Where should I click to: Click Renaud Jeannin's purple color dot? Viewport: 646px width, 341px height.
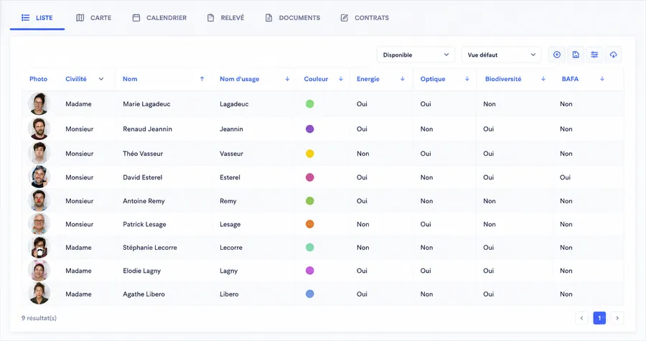(310, 129)
